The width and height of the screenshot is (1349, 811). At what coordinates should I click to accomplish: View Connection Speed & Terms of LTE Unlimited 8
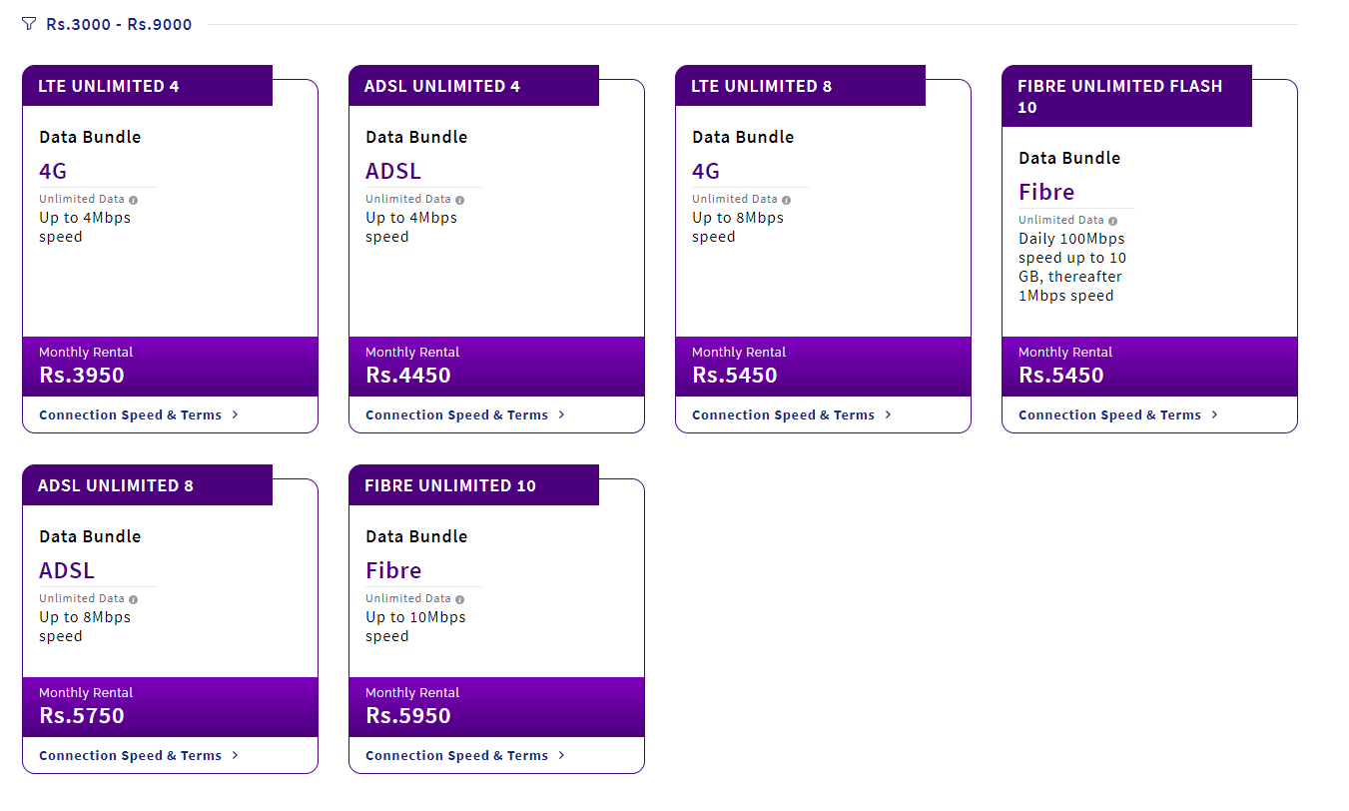click(792, 414)
